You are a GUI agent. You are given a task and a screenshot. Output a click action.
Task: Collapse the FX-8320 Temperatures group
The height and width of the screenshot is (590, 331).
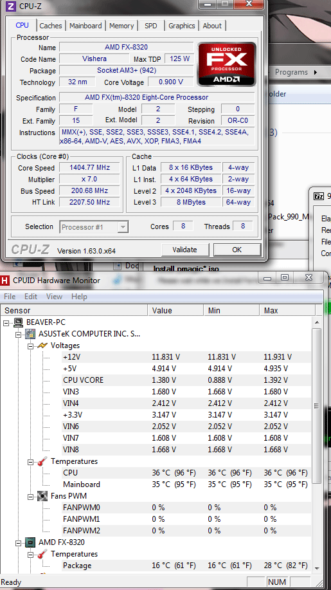pos(30,554)
